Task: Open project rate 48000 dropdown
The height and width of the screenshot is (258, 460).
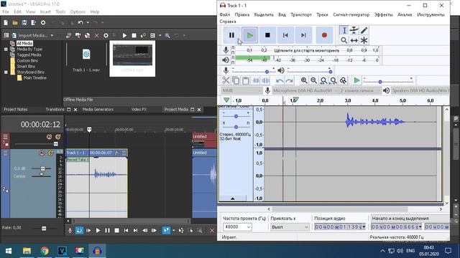Action: click(x=249, y=227)
